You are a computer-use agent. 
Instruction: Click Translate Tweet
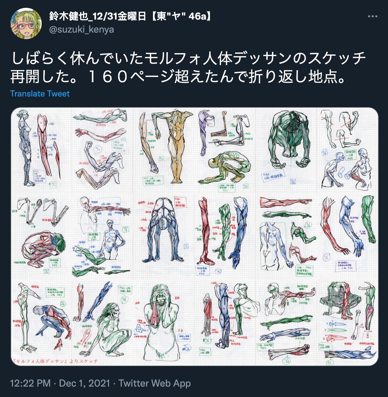(40, 94)
